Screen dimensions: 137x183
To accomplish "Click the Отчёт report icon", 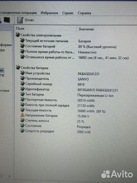I will point(20,20).
